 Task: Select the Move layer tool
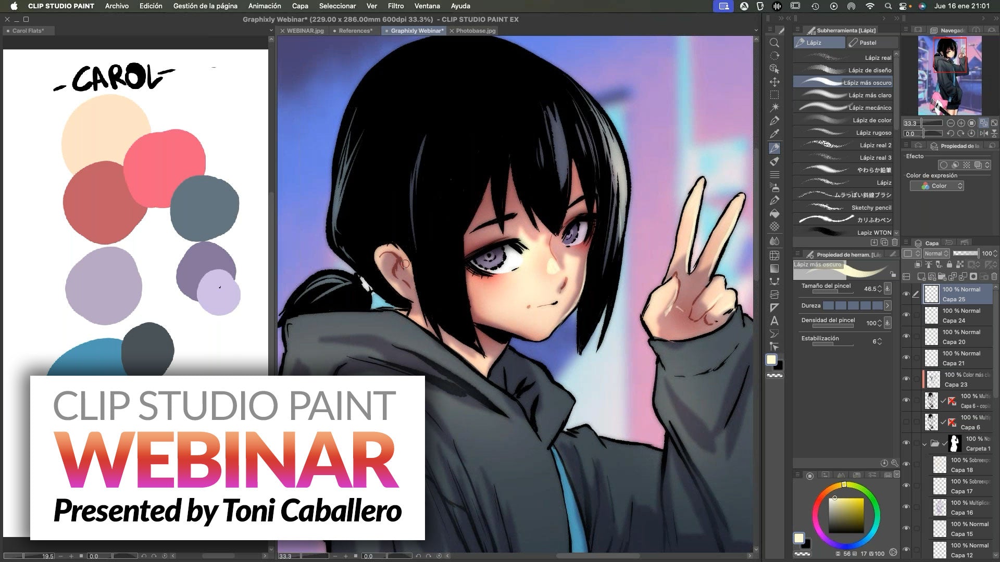point(774,82)
